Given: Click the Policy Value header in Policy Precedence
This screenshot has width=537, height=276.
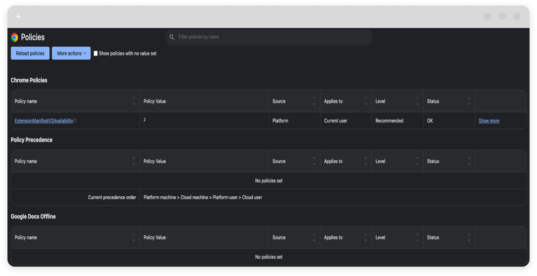Looking at the screenshot, I should coord(155,161).
